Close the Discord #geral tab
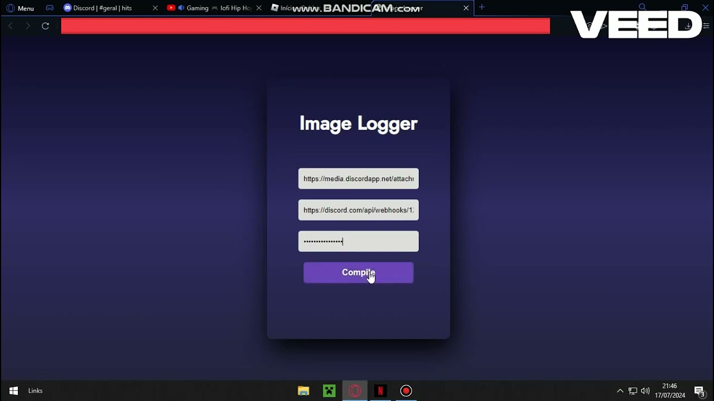 [x=155, y=8]
